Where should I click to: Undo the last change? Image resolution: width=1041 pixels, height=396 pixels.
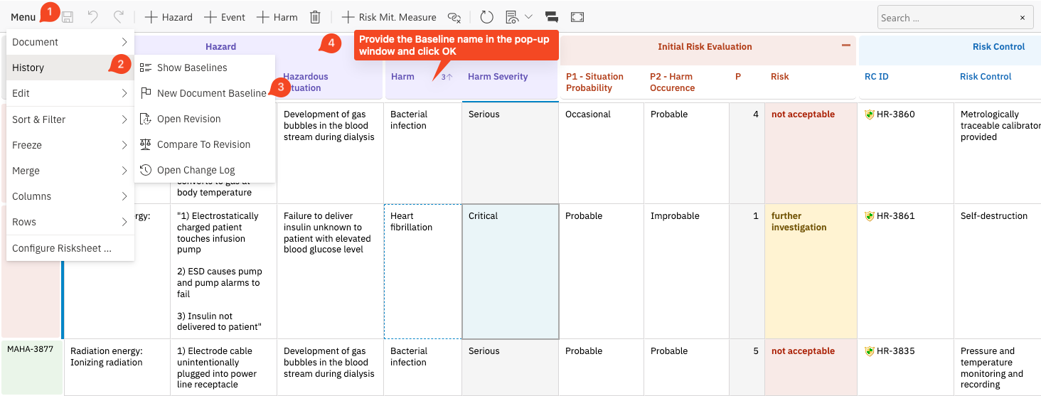point(93,17)
